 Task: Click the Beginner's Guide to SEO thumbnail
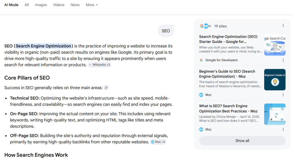click(x=275, y=80)
